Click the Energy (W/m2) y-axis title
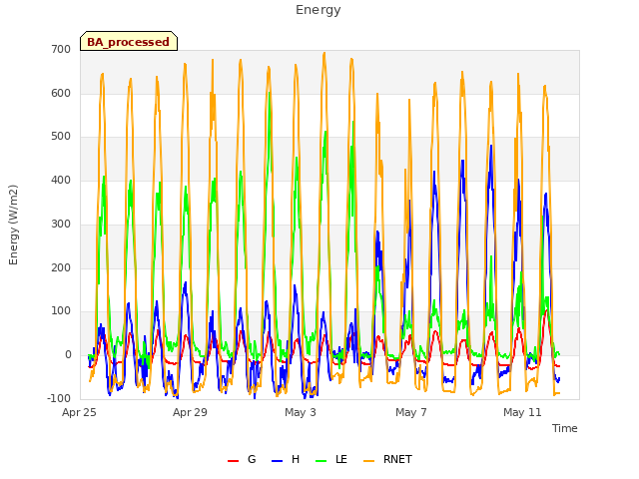 (x=13, y=225)
